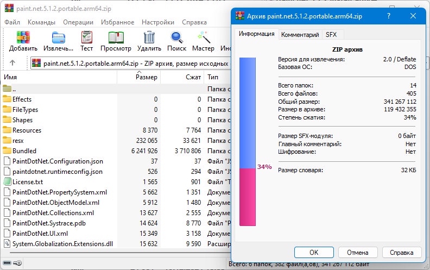The image size is (430, 270).
Task: Click the Effects folder icon
Action: click(x=7, y=99)
